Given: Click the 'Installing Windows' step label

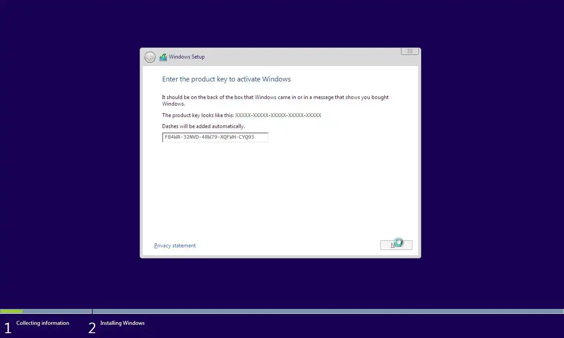Looking at the screenshot, I should tap(122, 323).
